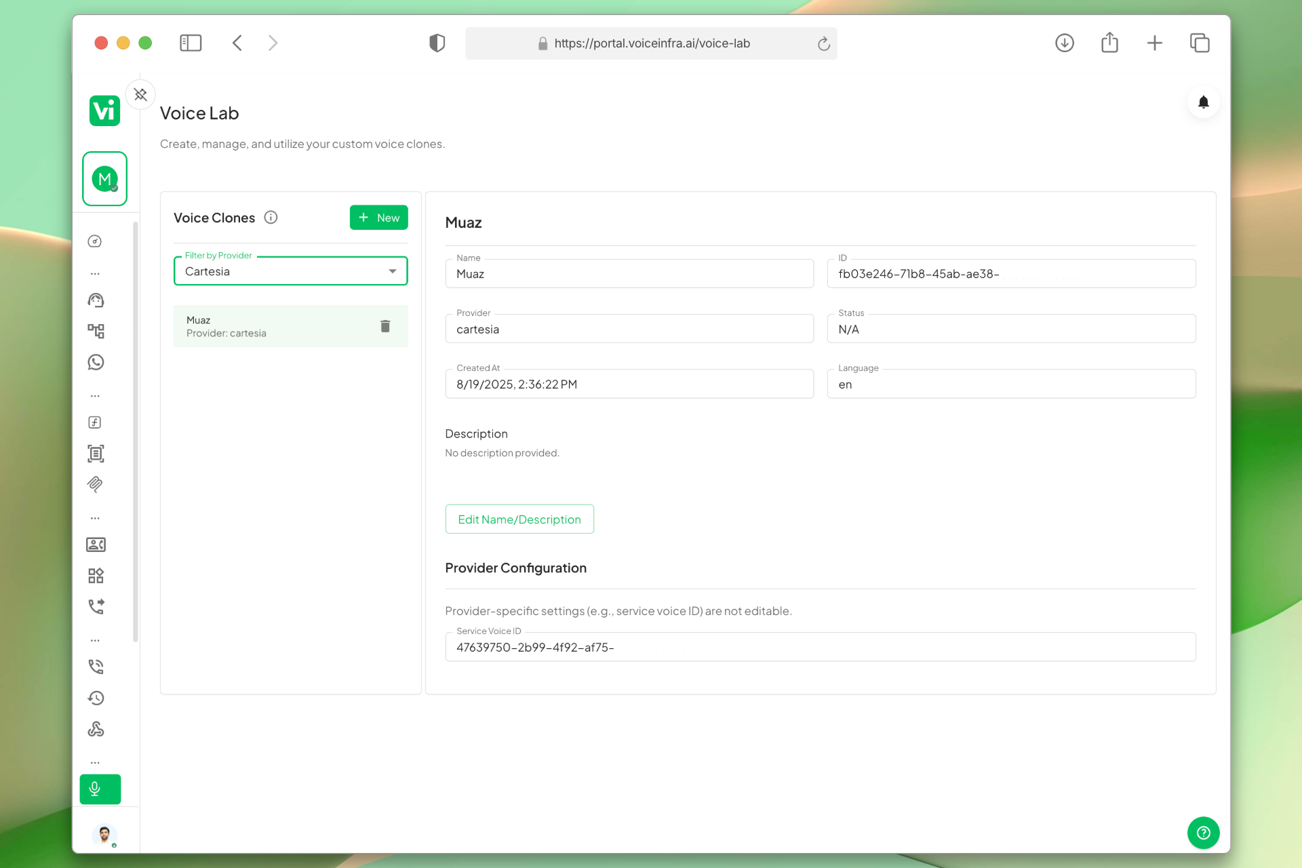Click the 'No description provided.' text

coord(502,453)
